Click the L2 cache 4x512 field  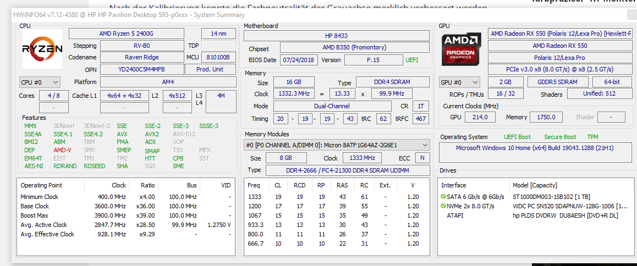point(177,96)
